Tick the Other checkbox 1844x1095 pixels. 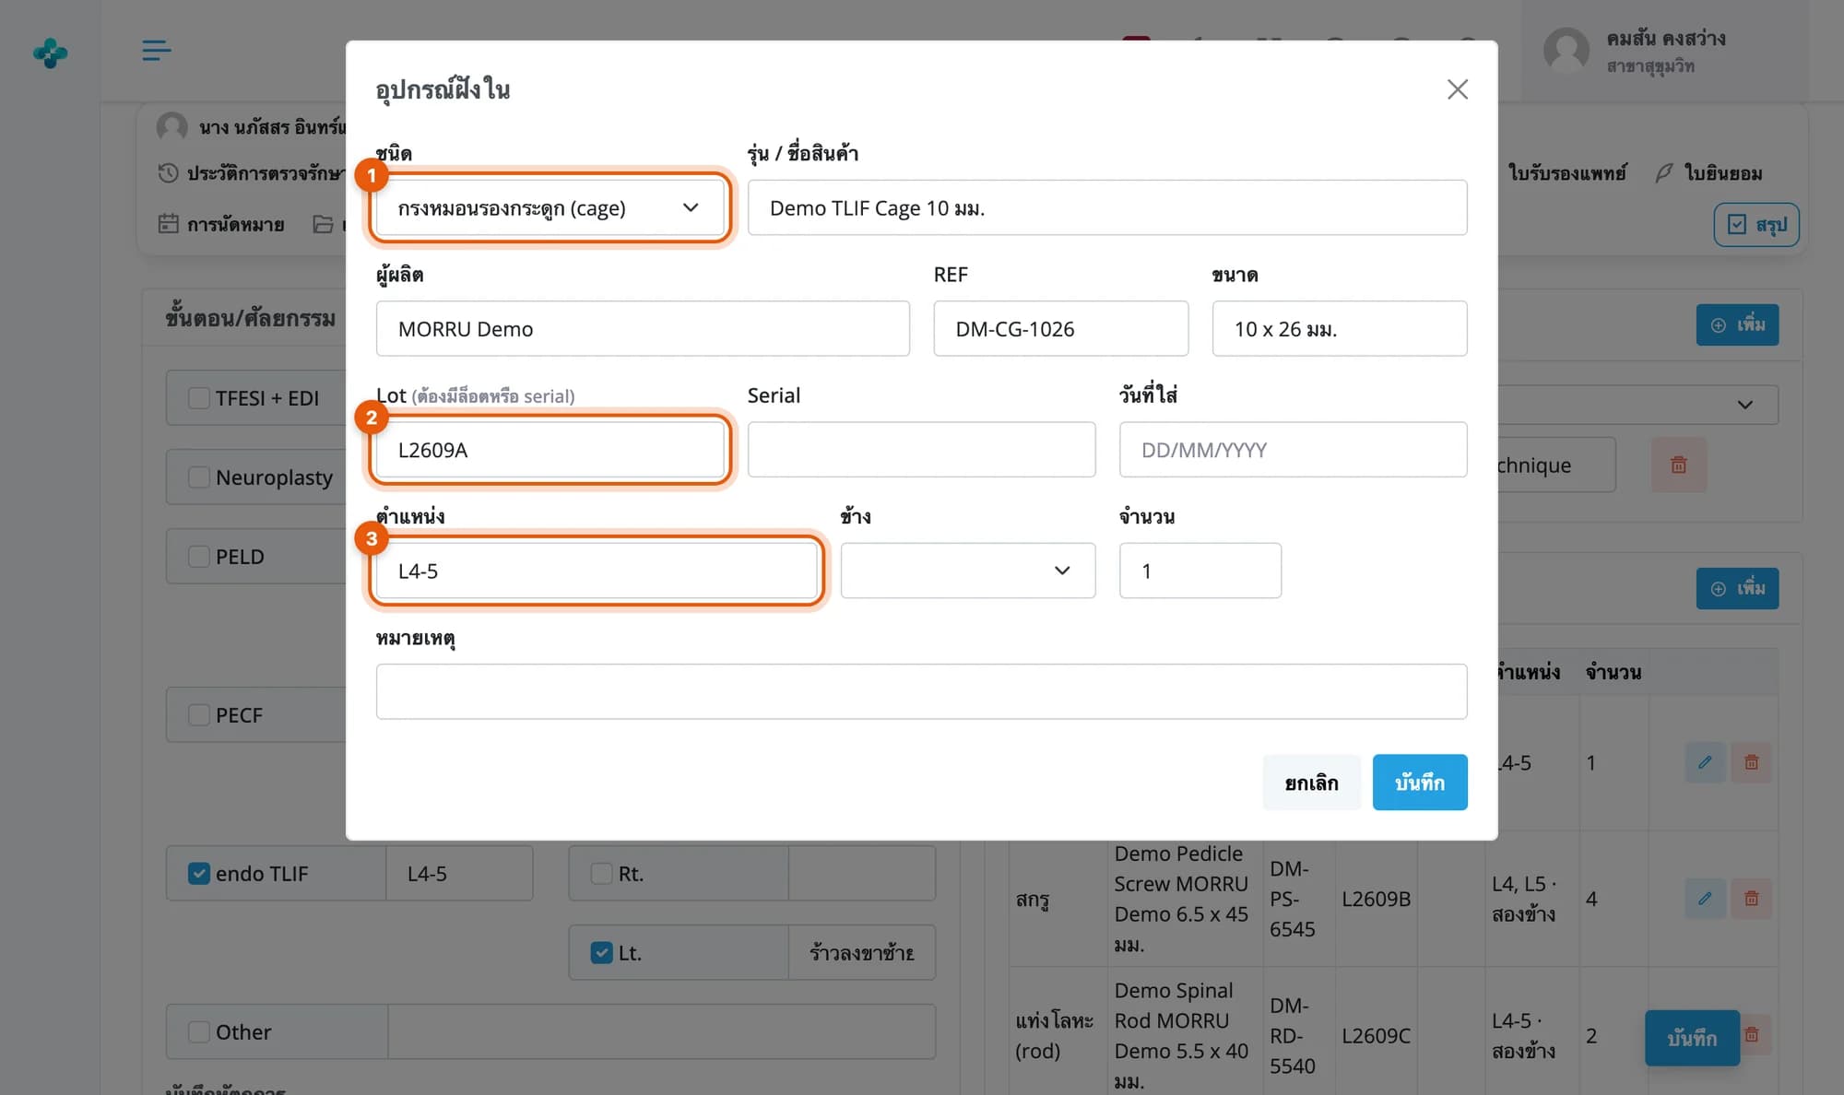tap(198, 1032)
